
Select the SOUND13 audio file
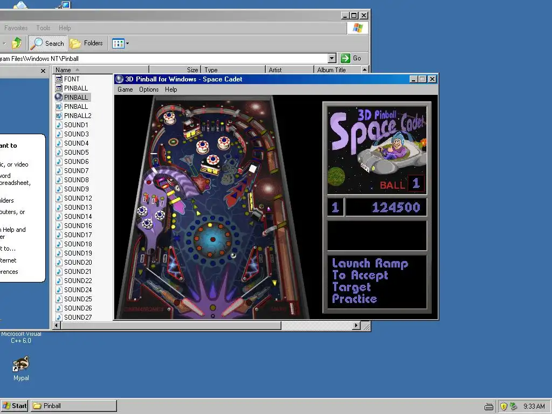pyautogui.click(x=74, y=207)
